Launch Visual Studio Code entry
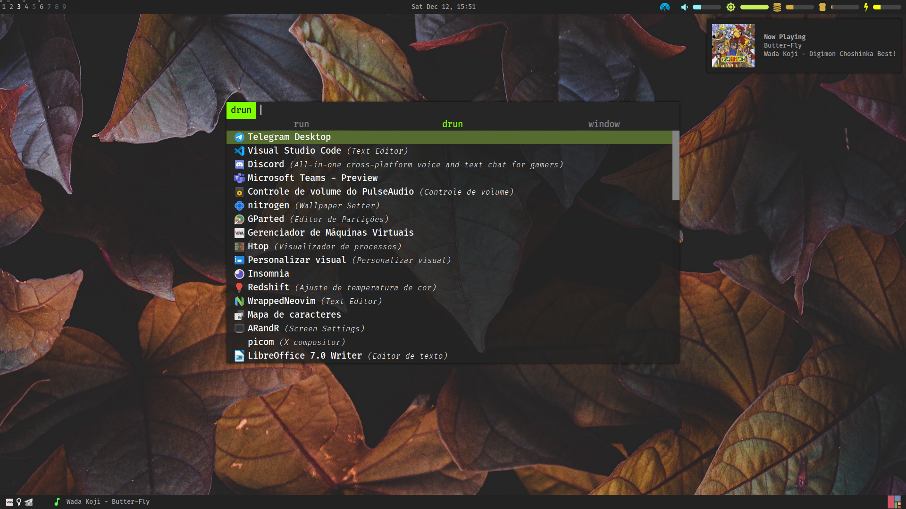Viewport: 906px width, 509px height. pos(449,151)
